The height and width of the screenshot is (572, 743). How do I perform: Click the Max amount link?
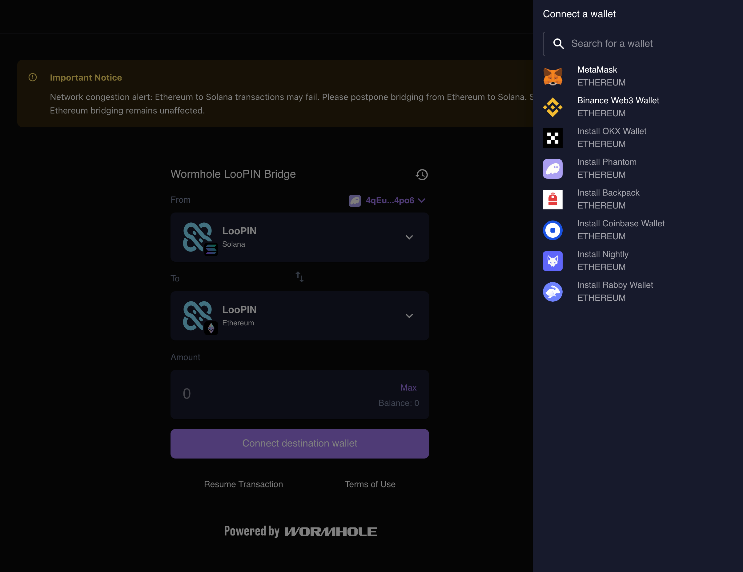click(408, 387)
